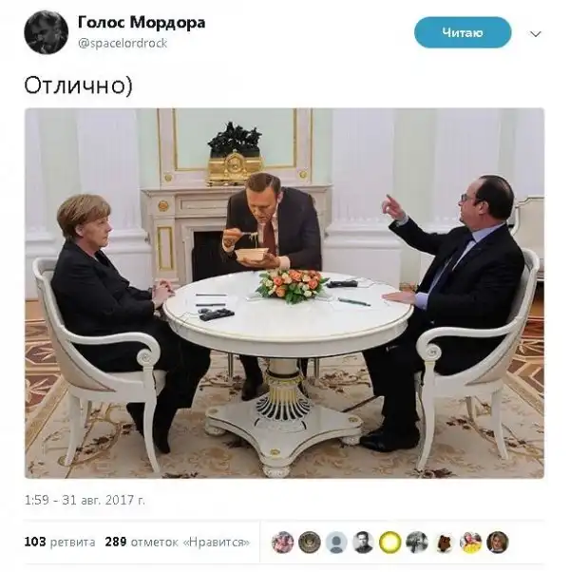The width and height of the screenshot is (570, 572).
Task: Click the tweet timestamp 1:59 - 31 авг. 2017
Action: point(85,500)
